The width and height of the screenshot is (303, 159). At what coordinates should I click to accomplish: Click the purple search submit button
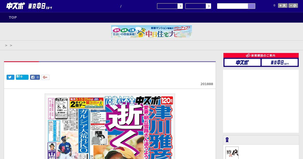point(251,6)
